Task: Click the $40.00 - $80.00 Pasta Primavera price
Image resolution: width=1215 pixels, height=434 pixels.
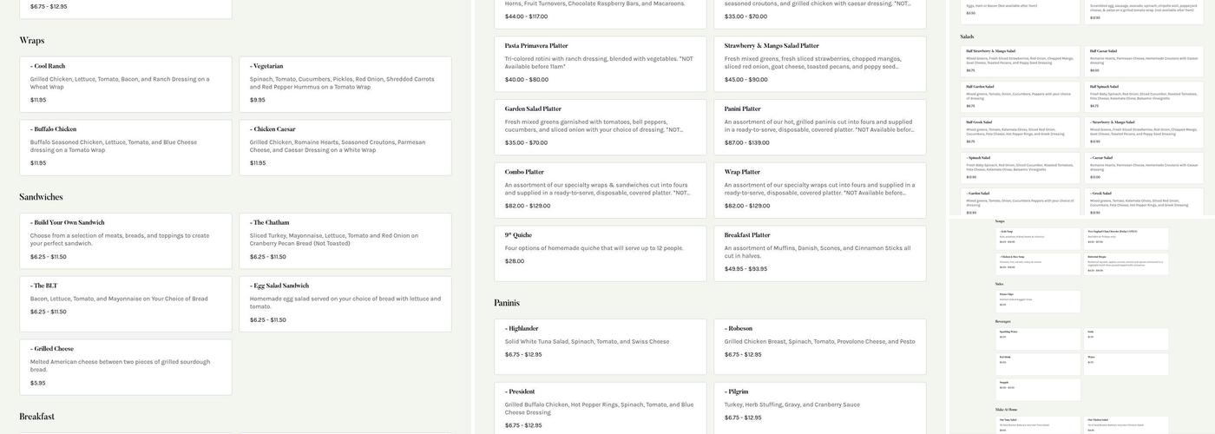Action: point(527,80)
